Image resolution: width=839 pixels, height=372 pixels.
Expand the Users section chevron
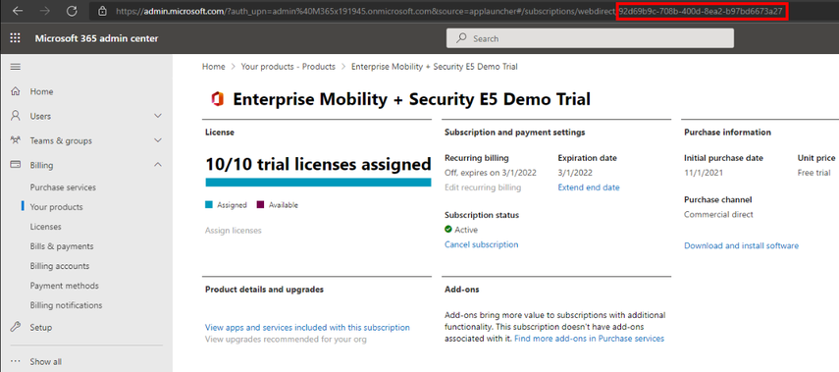[158, 116]
